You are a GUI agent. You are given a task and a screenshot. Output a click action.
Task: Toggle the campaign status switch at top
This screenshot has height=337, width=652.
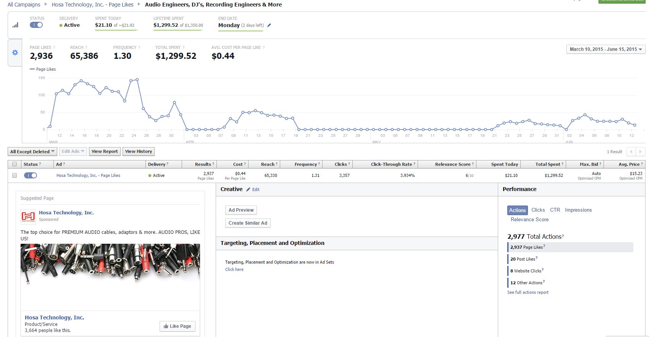pos(36,25)
